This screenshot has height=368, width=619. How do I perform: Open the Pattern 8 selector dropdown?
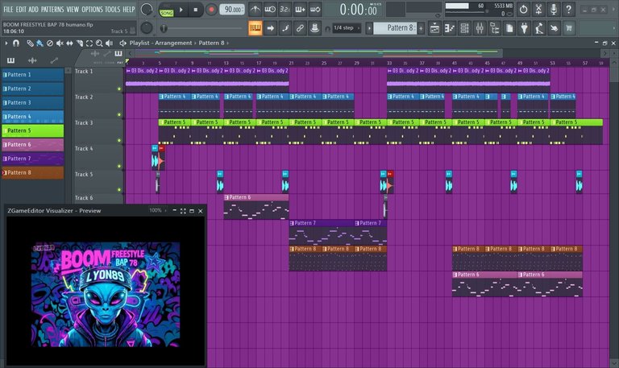(x=395, y=28)
